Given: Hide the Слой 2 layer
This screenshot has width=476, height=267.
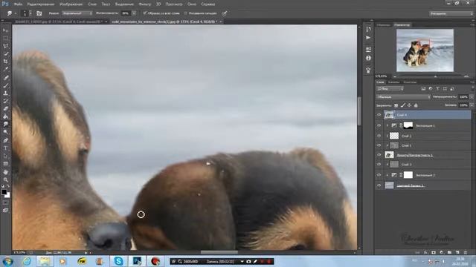Looking at the screenshot, I should click(x=379, y=136).
